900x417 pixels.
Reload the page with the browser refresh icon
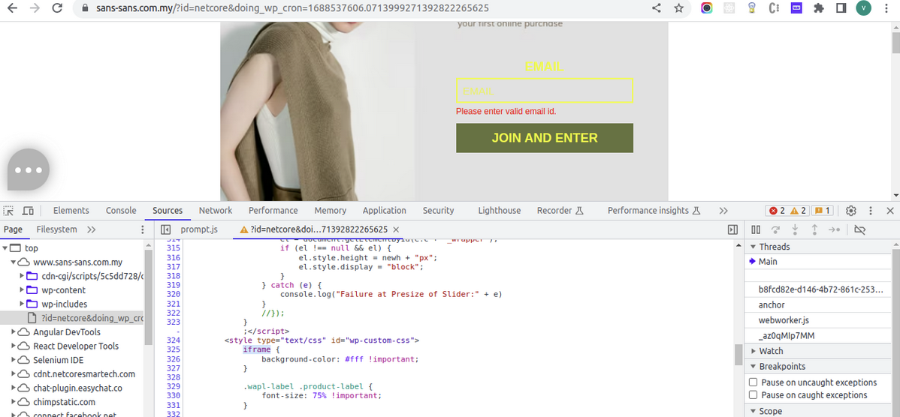tap(57, 8)
